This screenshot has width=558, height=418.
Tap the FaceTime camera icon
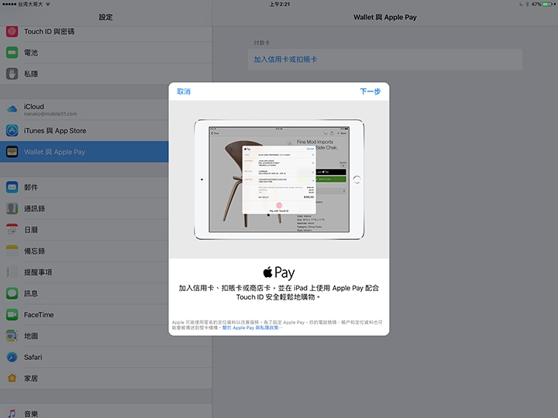(x=12, y=314)
